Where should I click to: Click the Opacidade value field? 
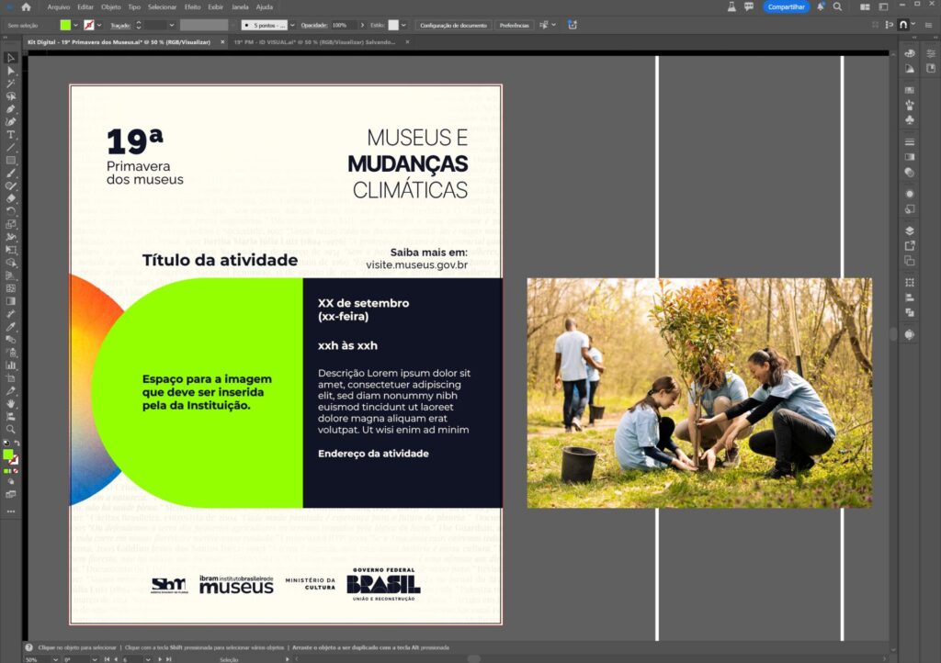[x=339, y=25]
